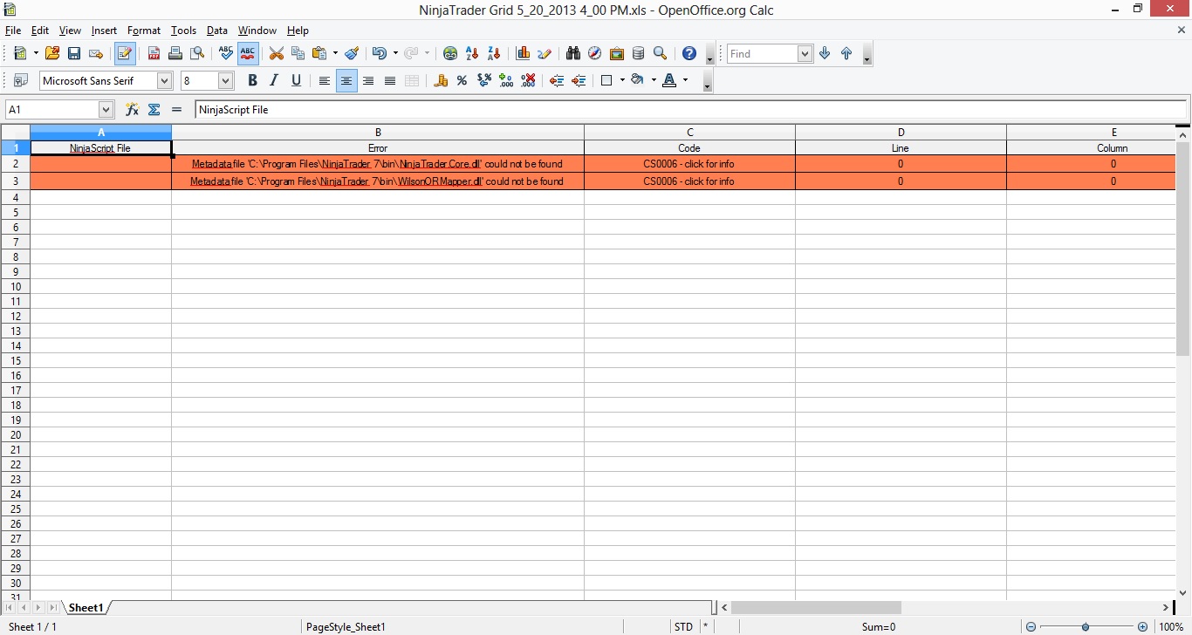This screenshot has width=1192, height=635.
Task: Paste from clipboard
Action: click(319, 53)
